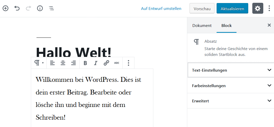Screen dimensions: 274x127
Task: Click the 'Starte deine Geschichte' description text
Action: point(236,52)
